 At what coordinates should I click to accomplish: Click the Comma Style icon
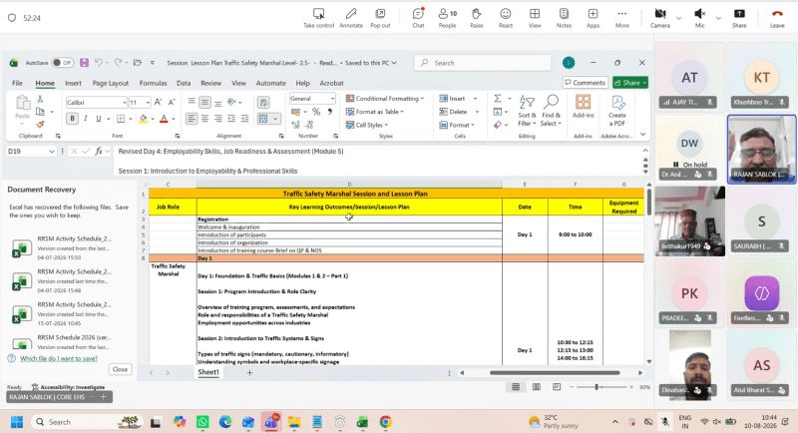(x=330, y=112)
